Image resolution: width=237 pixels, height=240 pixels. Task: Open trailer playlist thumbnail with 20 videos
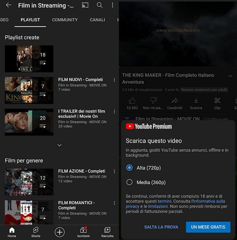[29, 122]
